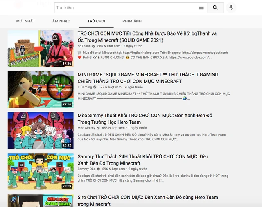Click verified badge next to bqThanh
Image resolution: width=262 pixels, height=207 pixels.
click(x=94, y=46)
